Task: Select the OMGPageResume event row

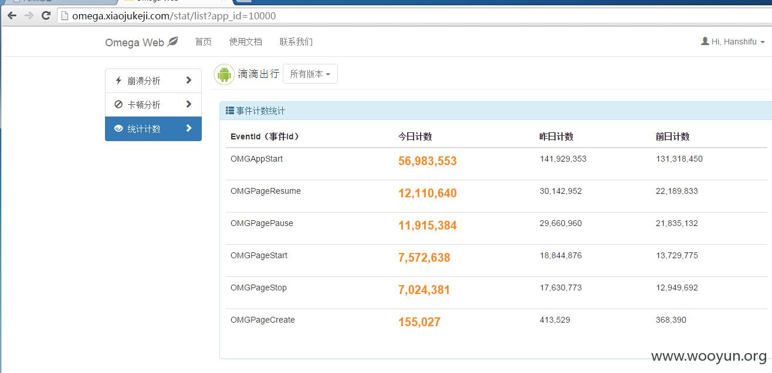Action: click(496, 196)
